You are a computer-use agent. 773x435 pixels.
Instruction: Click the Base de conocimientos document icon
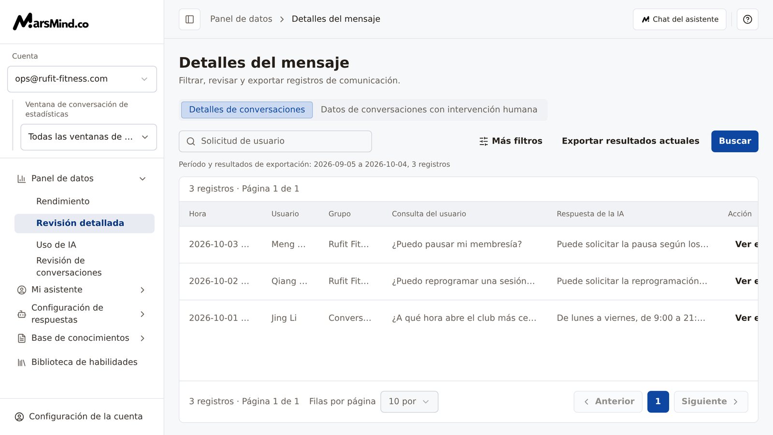[x=21, y=338]
